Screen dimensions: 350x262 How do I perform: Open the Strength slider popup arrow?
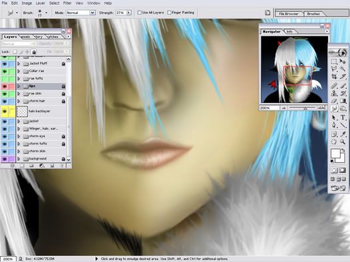point(129,13)
